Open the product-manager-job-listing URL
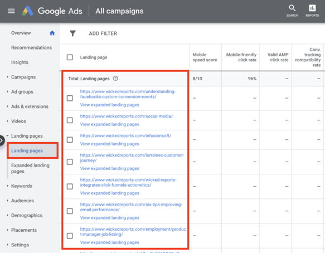325x253 pixels. tap(133, 232)
